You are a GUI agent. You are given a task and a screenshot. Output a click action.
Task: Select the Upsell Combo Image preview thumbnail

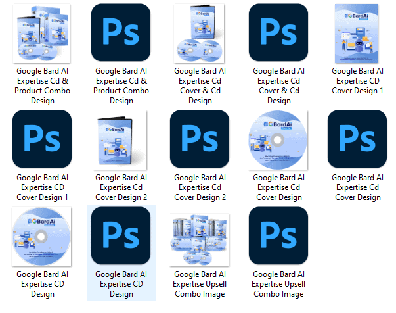pyautogui.click(x=199, y=239)
